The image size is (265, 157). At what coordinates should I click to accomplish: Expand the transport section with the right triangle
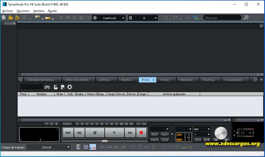coord(172,134)
